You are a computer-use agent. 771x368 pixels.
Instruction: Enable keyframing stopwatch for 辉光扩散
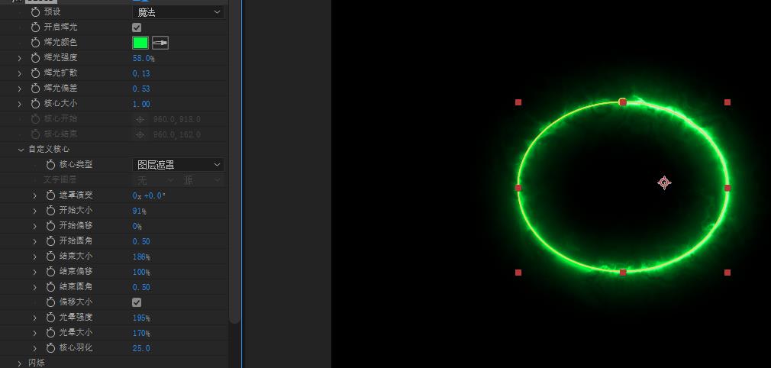(35, 73)
